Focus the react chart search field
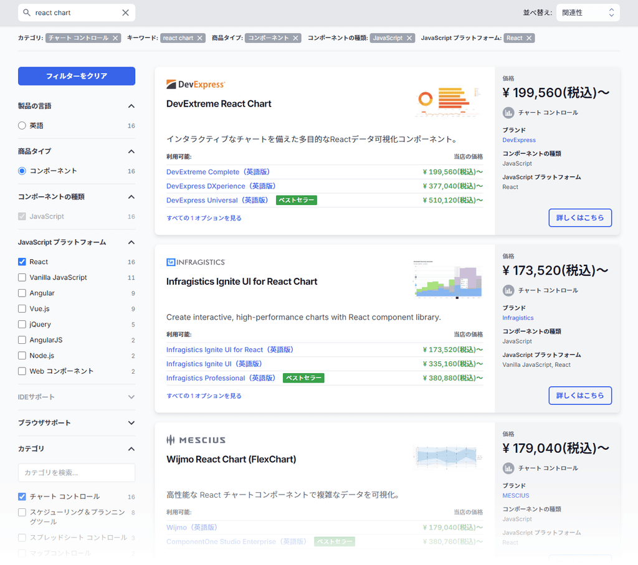This screenshot has height=565, width=638. pos(77,12)
